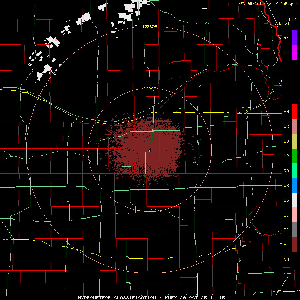The width and height of the screenshot is (300, 300).
Task: Click the "50 NMI" range ring label
Action: click(x=150, y=88)
